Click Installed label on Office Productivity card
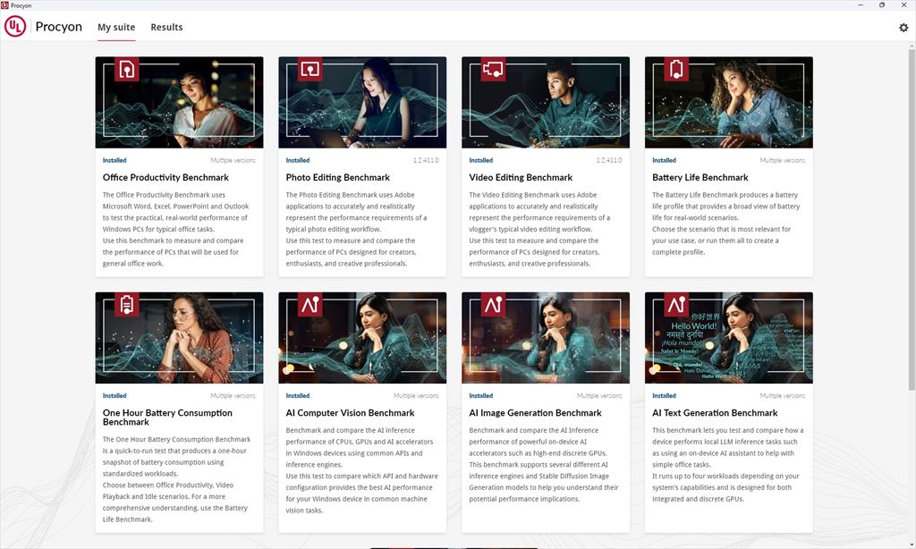 [x=114, y=160]
